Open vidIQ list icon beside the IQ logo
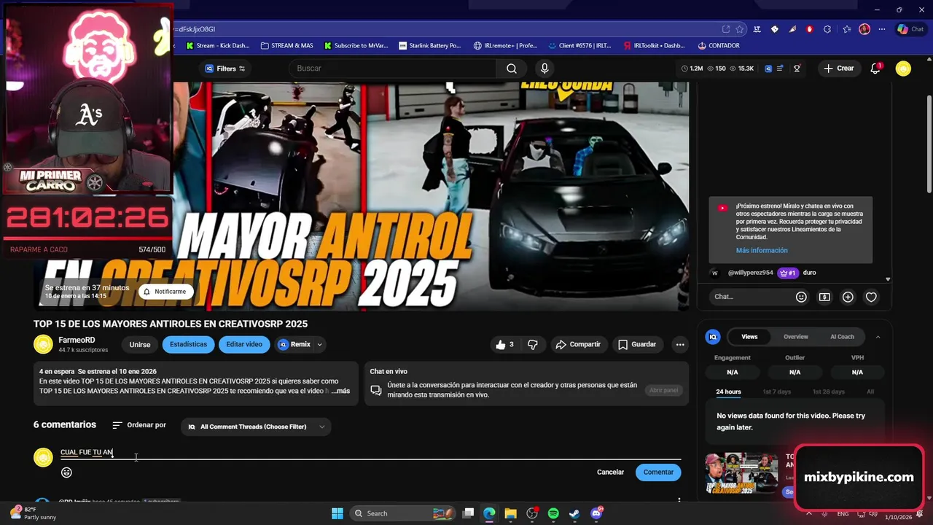 point(780,69)
